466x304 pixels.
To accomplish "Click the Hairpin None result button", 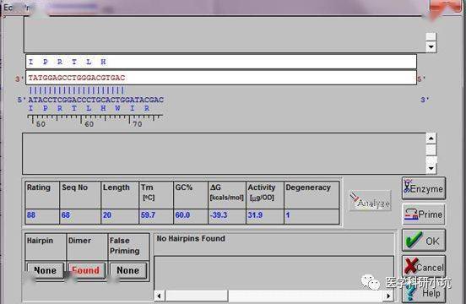I will tap(46, 270).
